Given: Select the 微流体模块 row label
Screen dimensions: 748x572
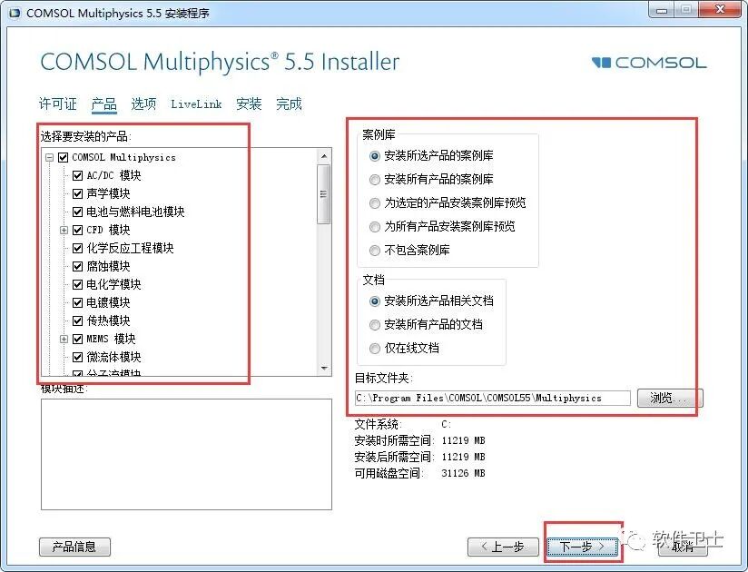Looking at the screenshot, I should tap(113, 357).
